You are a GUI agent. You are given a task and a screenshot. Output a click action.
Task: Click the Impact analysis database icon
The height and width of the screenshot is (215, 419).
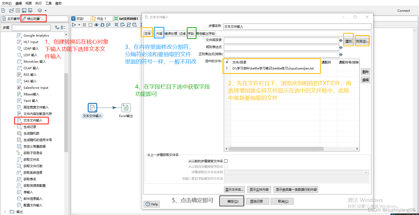(x=123, y=25)
